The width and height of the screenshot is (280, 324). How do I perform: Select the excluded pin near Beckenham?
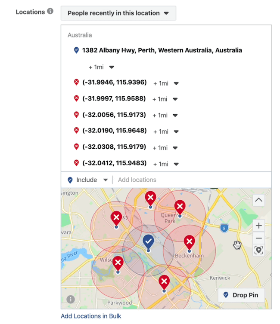[189, 242]
